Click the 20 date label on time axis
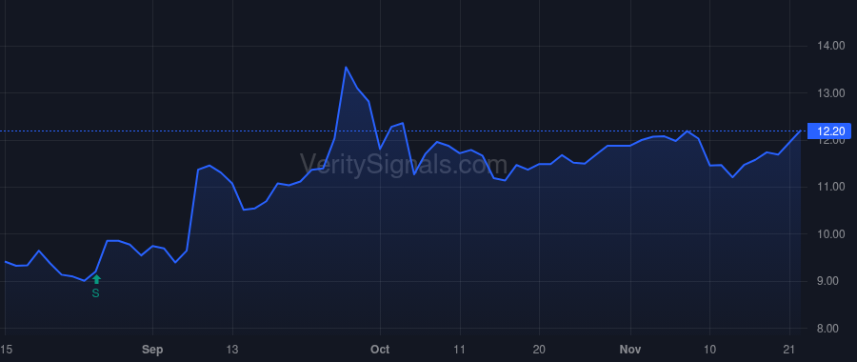This screenshot has width=857, height=362. point(540,350)
